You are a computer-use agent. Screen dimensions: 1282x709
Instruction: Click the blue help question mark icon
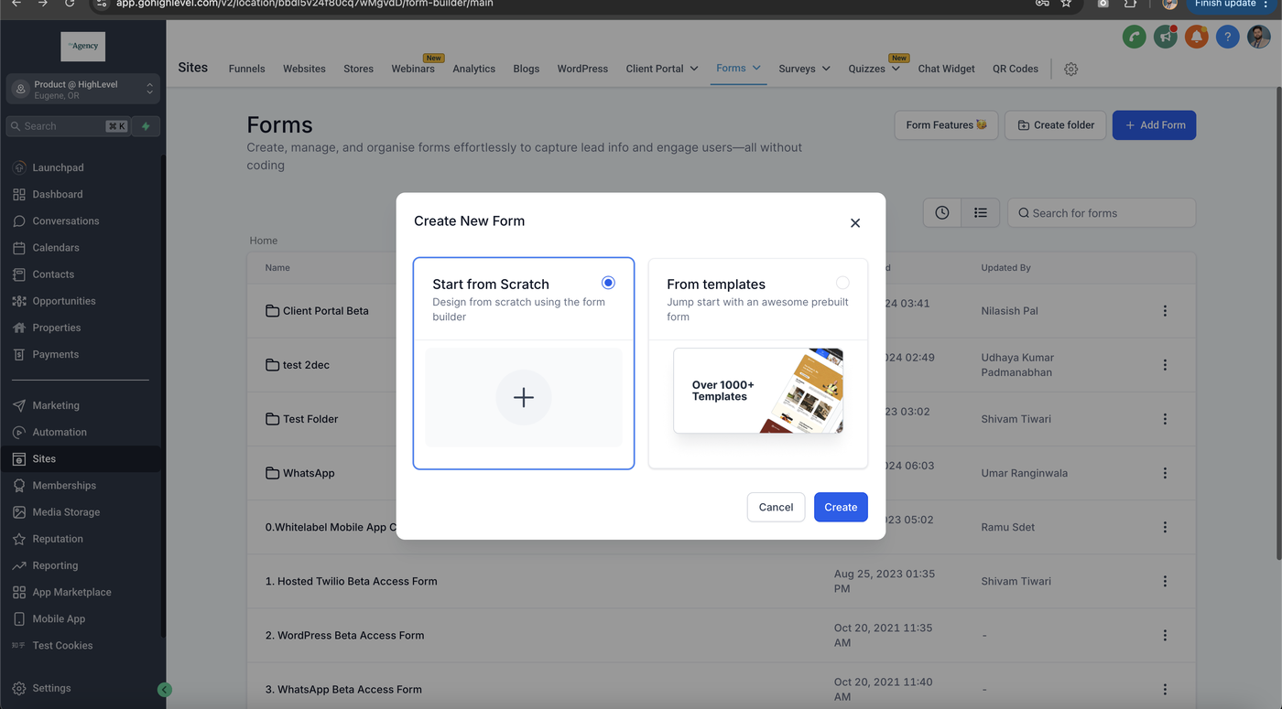pyautogui.click(x=1227, y=37)
